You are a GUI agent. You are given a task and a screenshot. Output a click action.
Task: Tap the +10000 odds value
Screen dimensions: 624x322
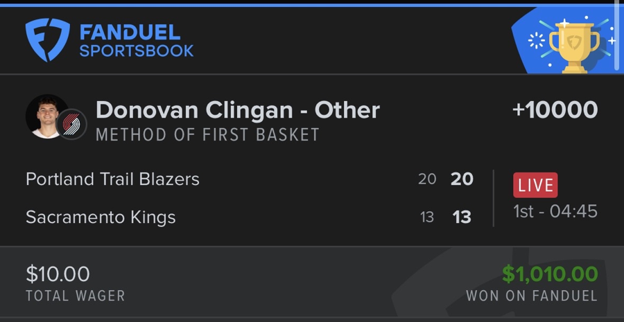click(x=554, y=110)
